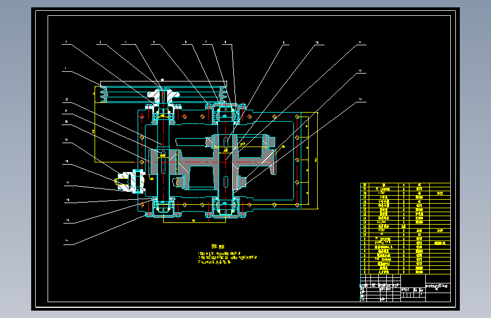Image resolution: width=491 pixels, height=318 pixels.
Task: Click the yellow technical requirements heading
Action: pos(218,247)
